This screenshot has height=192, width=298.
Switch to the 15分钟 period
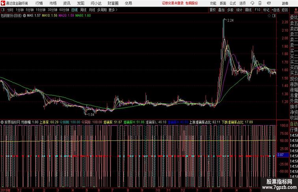[x=41, y=10]
